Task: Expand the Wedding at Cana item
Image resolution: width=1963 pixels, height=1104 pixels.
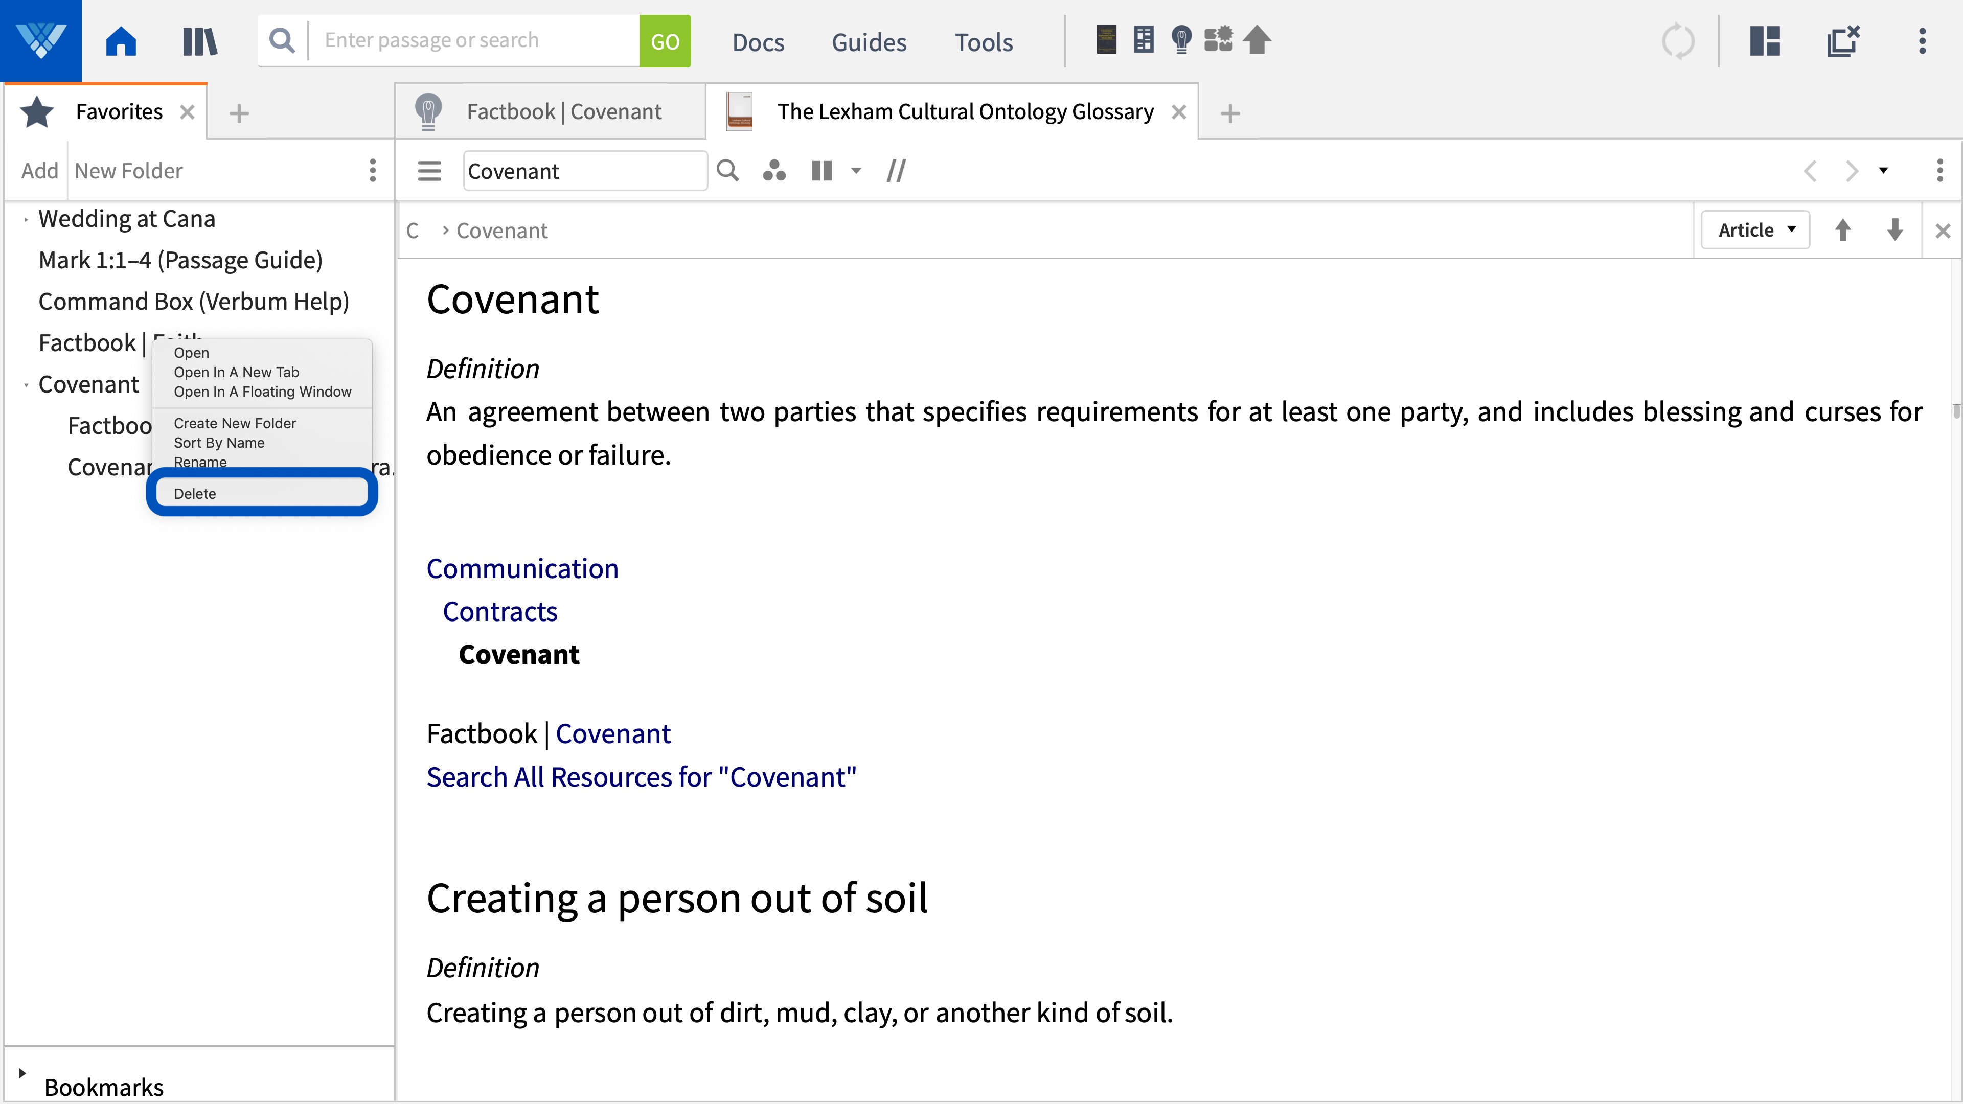Action: [25, 219]
